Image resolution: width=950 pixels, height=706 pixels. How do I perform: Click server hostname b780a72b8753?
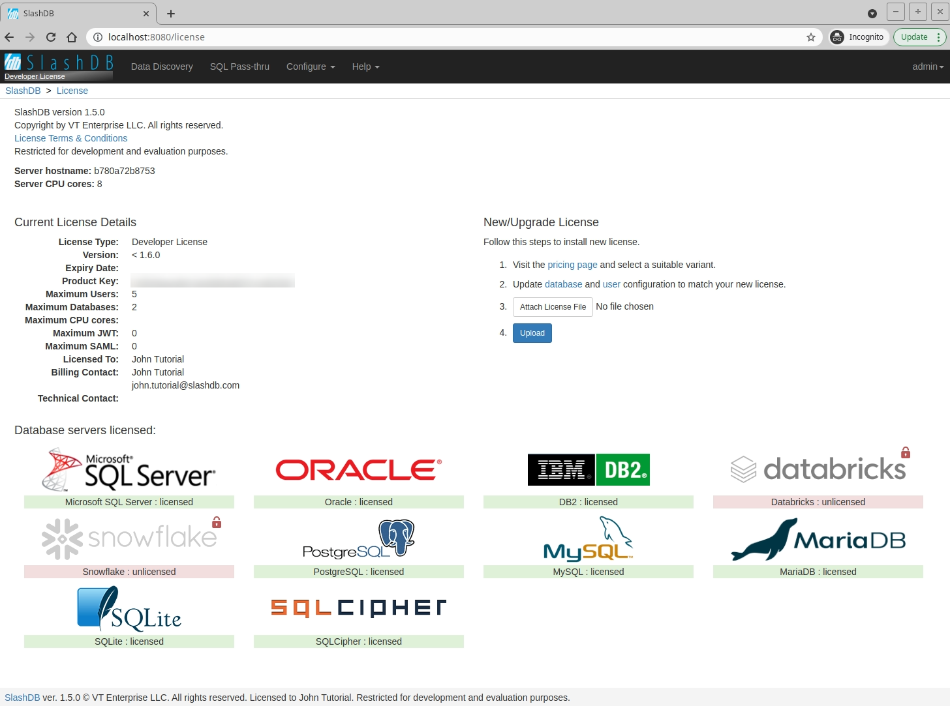(x=125, y=171)
